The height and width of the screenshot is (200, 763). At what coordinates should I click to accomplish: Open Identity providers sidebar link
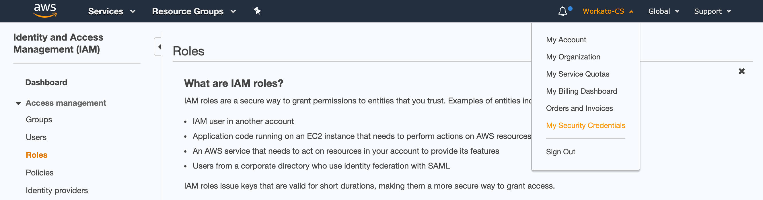[x=57, y=190]
